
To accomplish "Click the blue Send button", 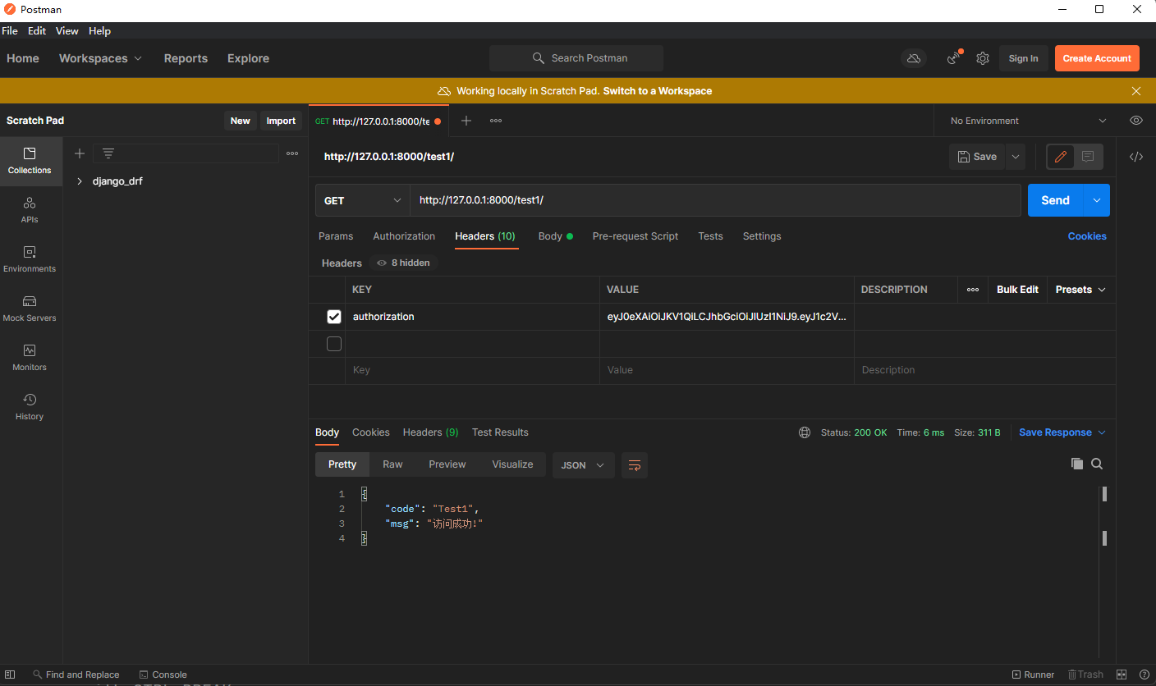I will (x=1056, y=200).
